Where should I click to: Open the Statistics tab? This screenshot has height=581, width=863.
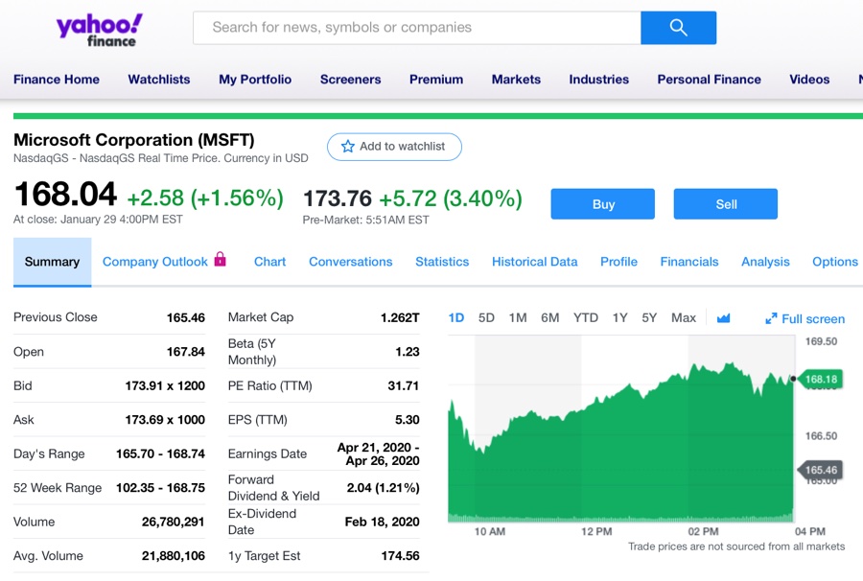tap(442, 262)
